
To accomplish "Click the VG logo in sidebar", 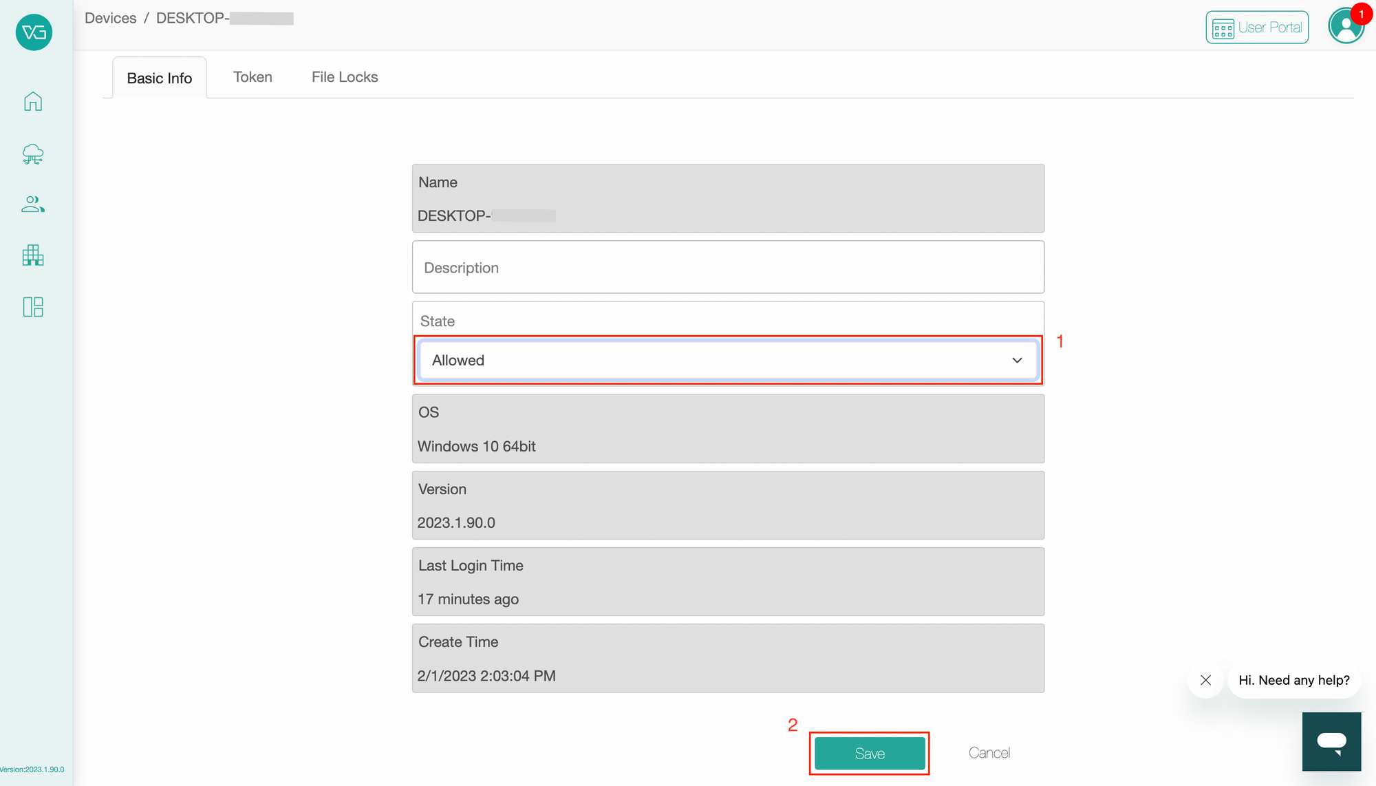I will click(x=34, y=32).
